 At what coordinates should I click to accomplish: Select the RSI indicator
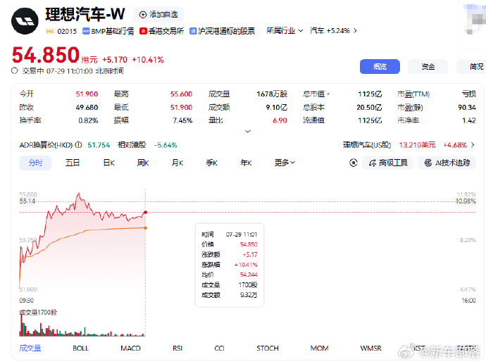177,349
